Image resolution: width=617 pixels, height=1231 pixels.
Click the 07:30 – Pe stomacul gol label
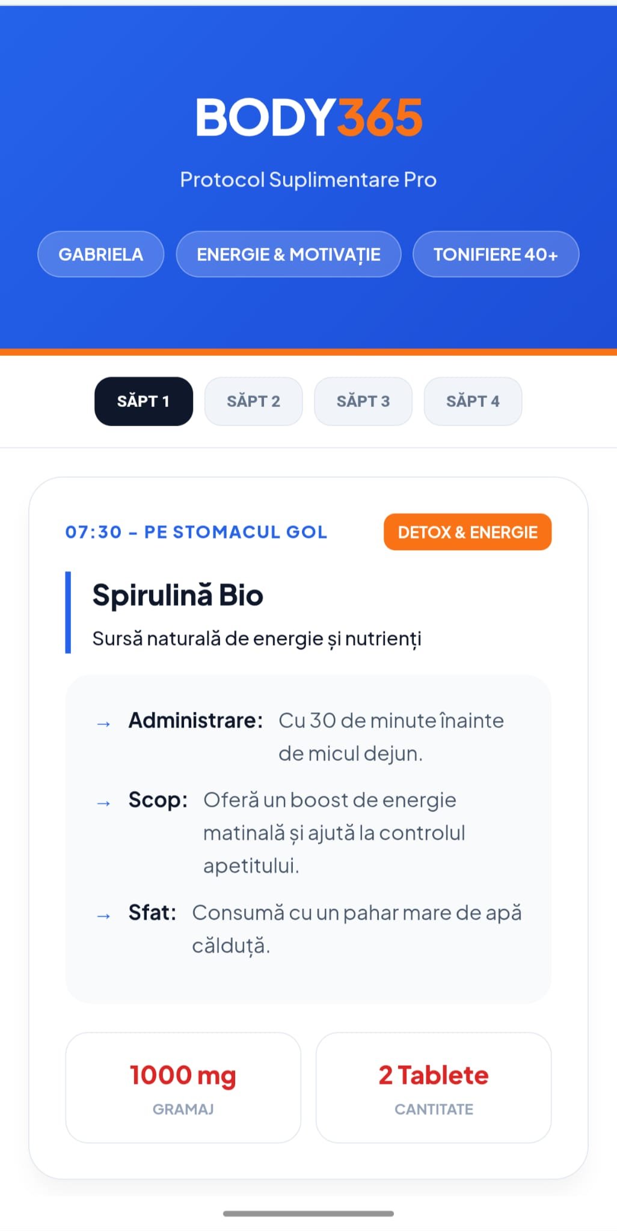coord(196,532)
